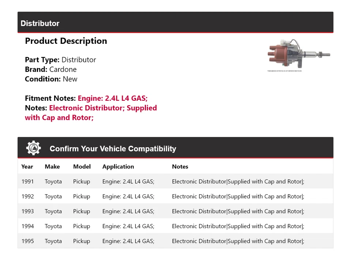
Task: Click the 1994 row's Pickup model cell
Action: (x=82, y=226)
